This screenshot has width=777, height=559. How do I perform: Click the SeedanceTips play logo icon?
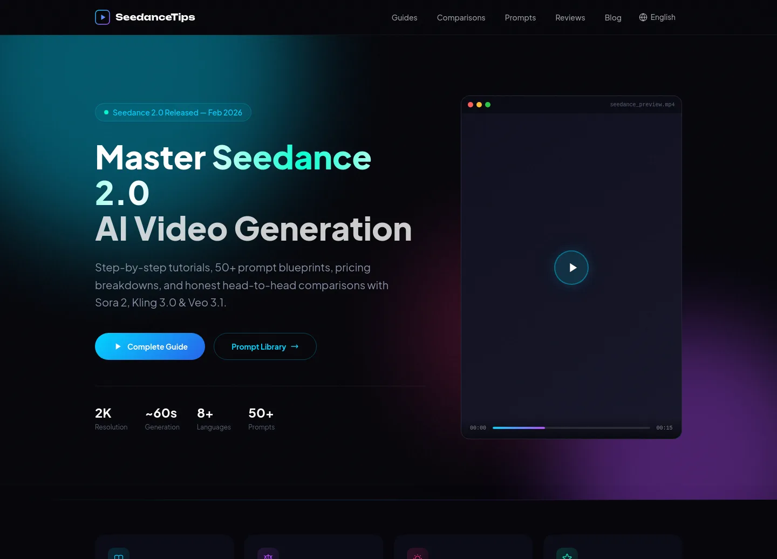pyautogui.click(x=103, y=17)
